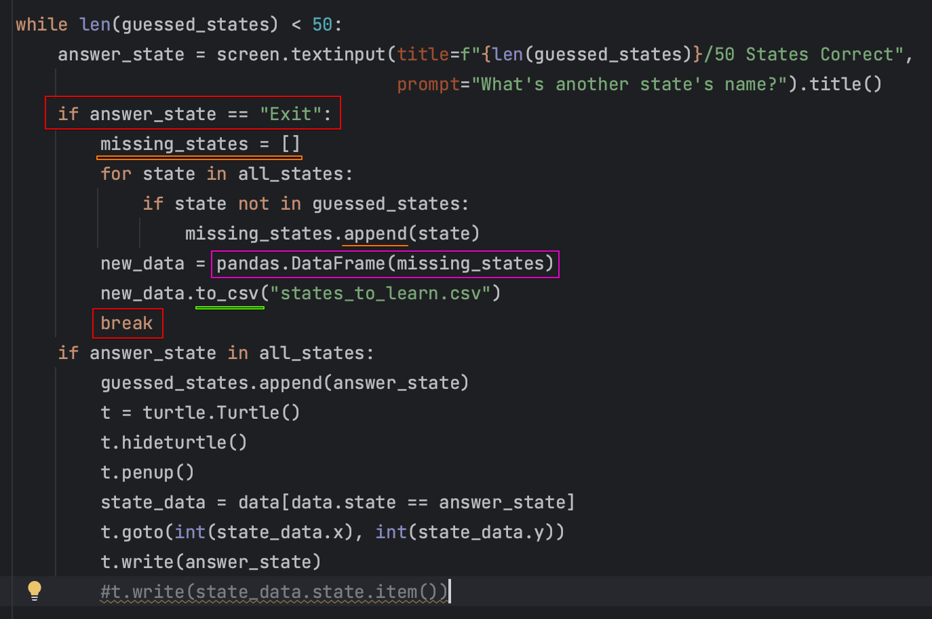
Task: Click 'for state in all_states:' line
Action: pyautogui.click(x=227, y=174)
